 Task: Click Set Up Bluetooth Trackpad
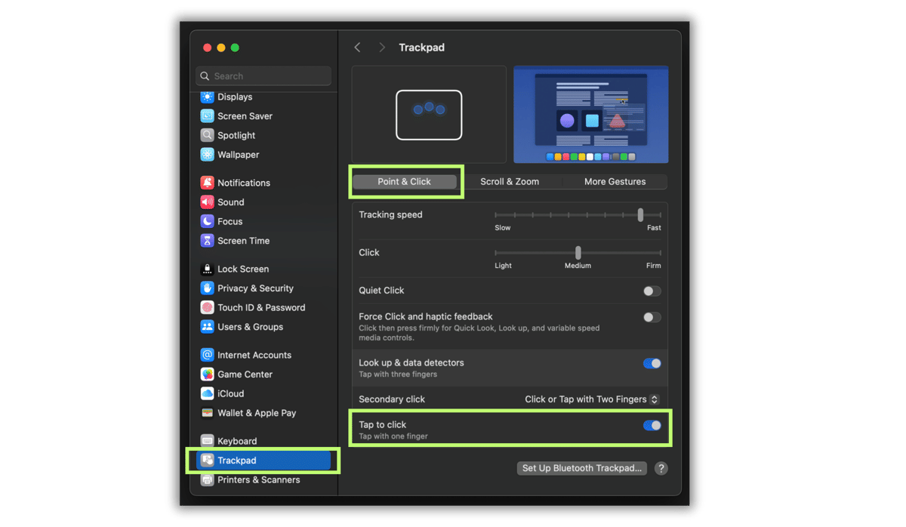pyautogui.click(x=581, y=468)
